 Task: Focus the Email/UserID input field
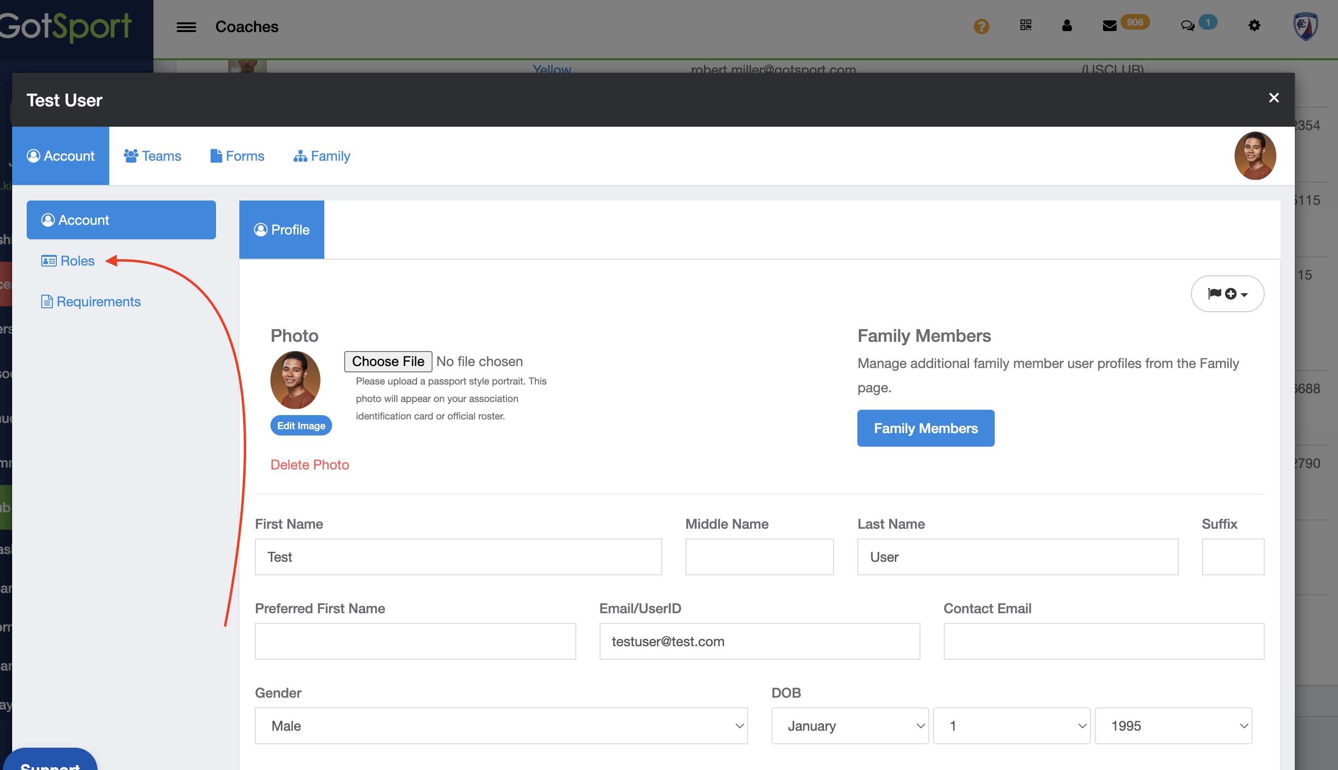pyautogui.click(x=759, y=641)
